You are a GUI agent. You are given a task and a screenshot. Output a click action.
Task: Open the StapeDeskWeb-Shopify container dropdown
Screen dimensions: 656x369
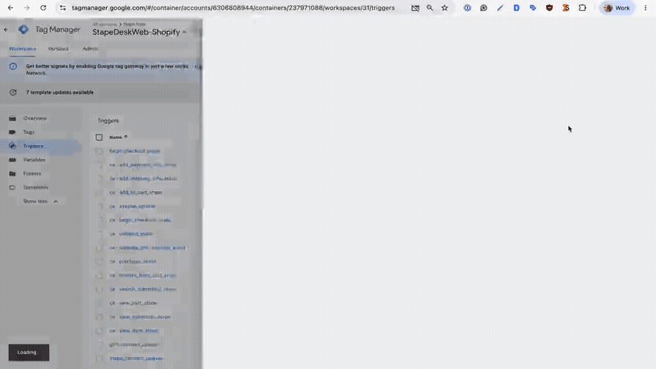[x=139, y=32]
